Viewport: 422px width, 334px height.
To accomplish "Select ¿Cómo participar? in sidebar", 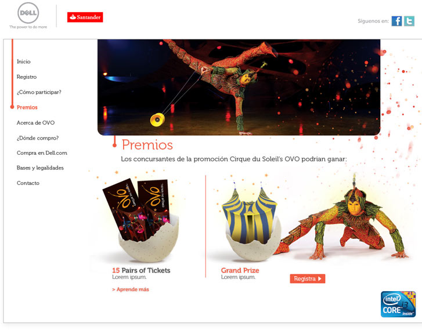I will click(39, 92).
